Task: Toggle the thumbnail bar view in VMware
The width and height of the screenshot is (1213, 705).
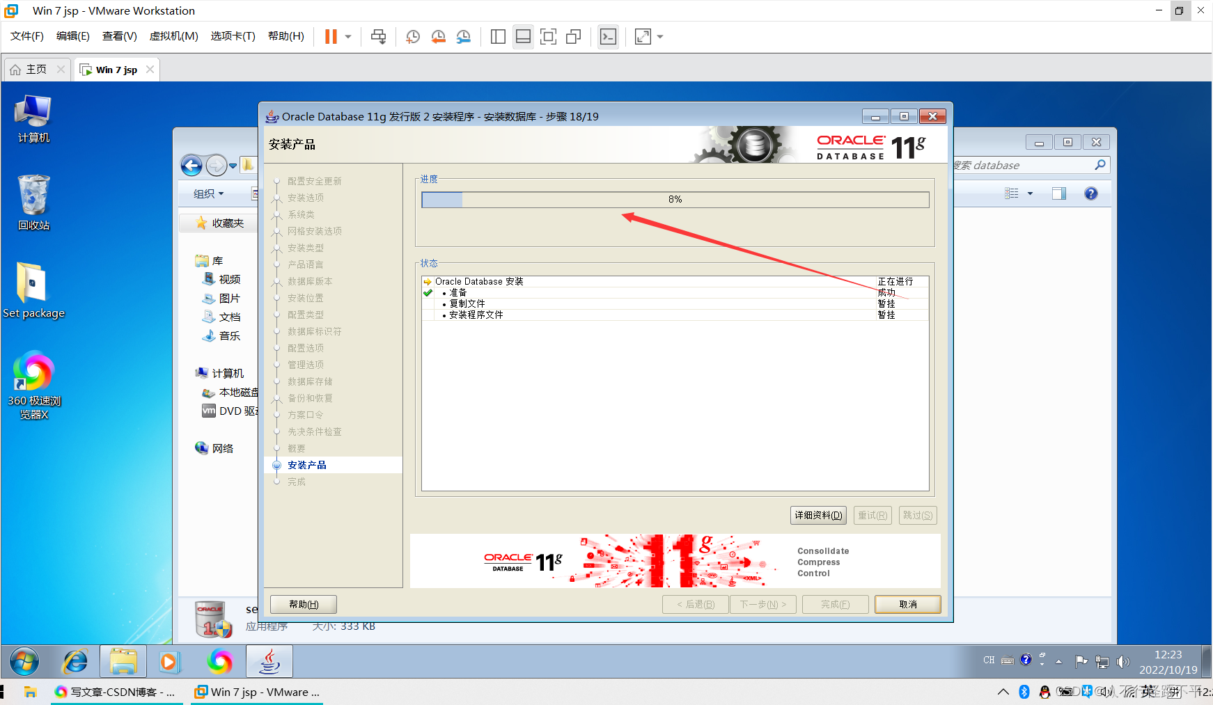Action: coord(523,36)
